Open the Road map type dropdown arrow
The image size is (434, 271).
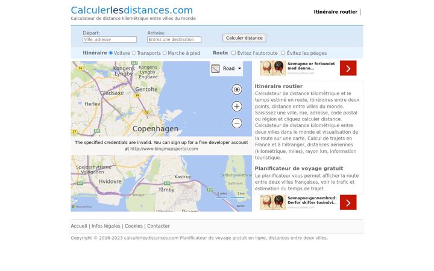pos(239,68)
